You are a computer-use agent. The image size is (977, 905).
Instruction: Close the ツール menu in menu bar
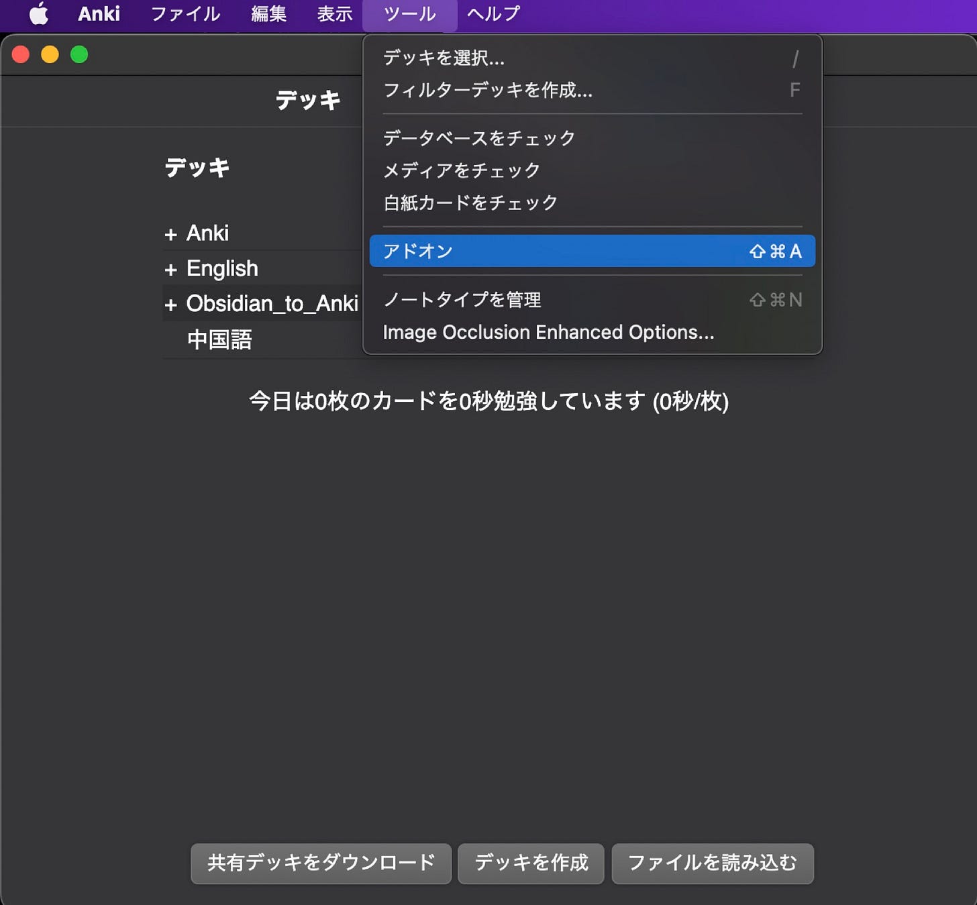(x=410, y=14)
